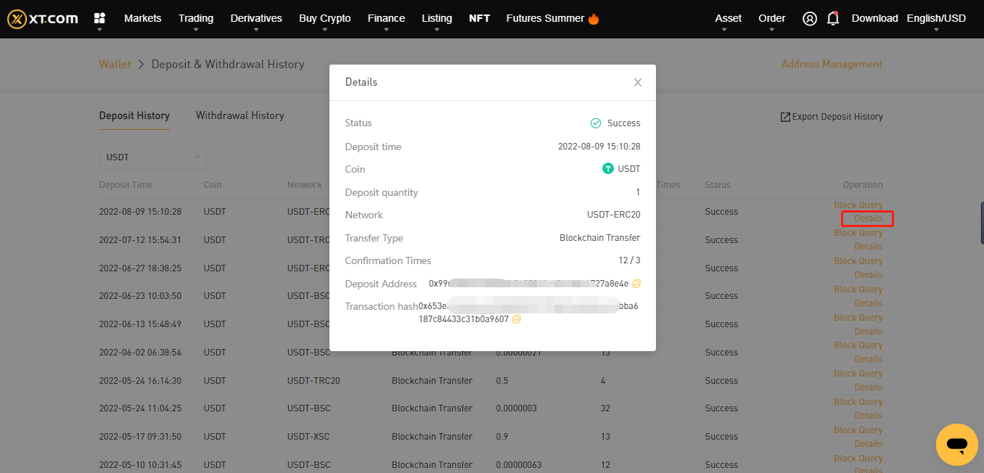
Task: Click the Export Deposit History icon
Action: pos(785,117)
